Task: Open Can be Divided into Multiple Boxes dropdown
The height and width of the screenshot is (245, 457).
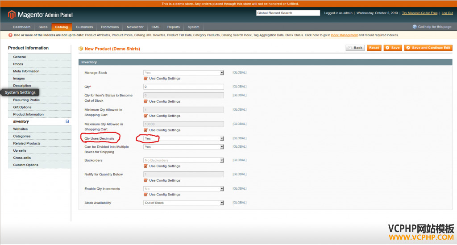Action: [x=183, y=147]
